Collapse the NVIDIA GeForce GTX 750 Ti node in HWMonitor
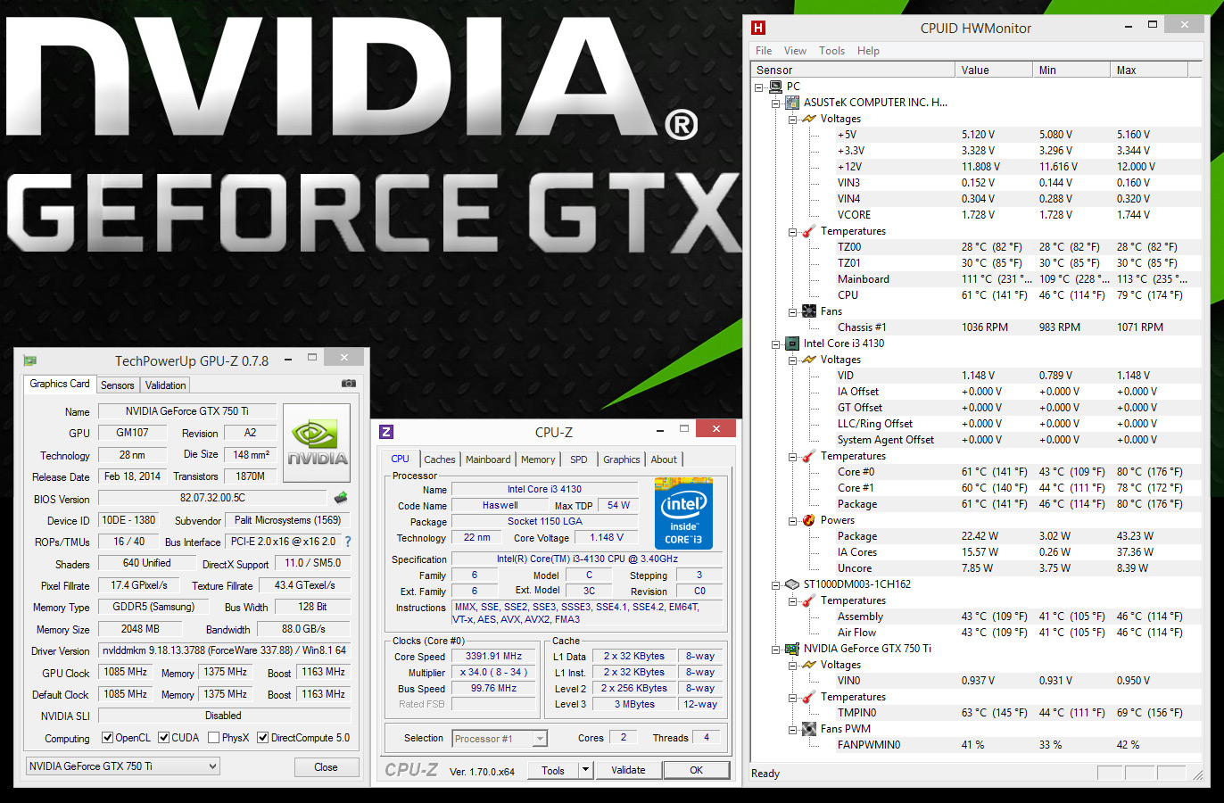This screenshot has height=803, width=1224. (x=775, y=649)
